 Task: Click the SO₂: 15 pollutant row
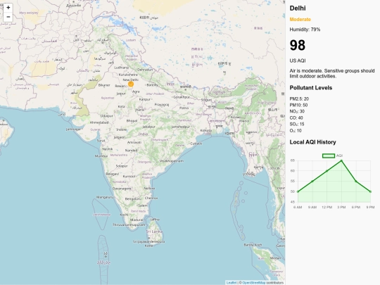(x=297, y=124)
